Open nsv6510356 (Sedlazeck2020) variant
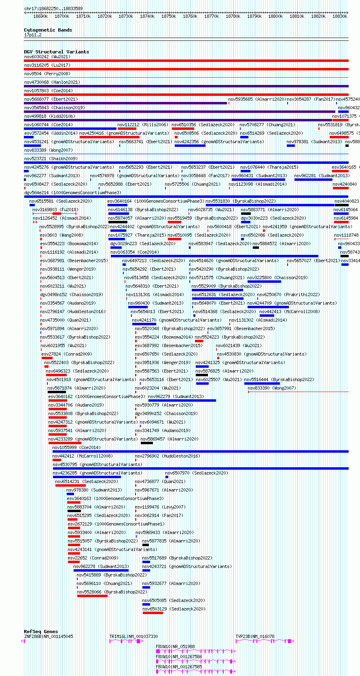Screen dimensions: 360x676 pyautogui.click(x=203, y=125)
